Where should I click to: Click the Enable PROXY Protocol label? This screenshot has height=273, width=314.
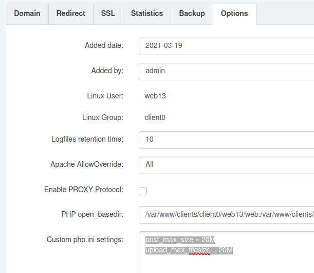[x=84, y=190]
